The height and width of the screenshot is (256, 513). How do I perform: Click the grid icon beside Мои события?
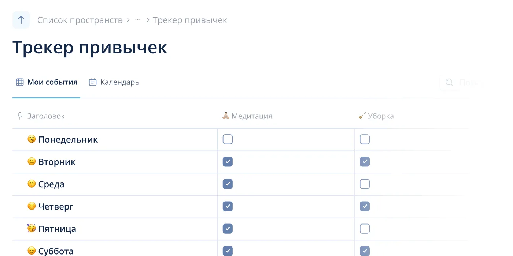click(x=20, y=82)
